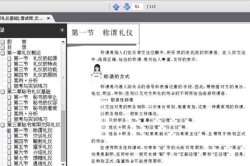Open 案例·分析 bookmark under chapter two
Screen dimensions: 250x166
[x=26, y=114]
